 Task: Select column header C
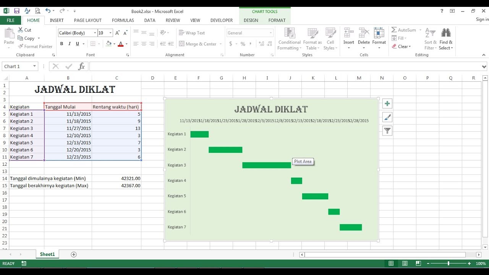point(117,78)
